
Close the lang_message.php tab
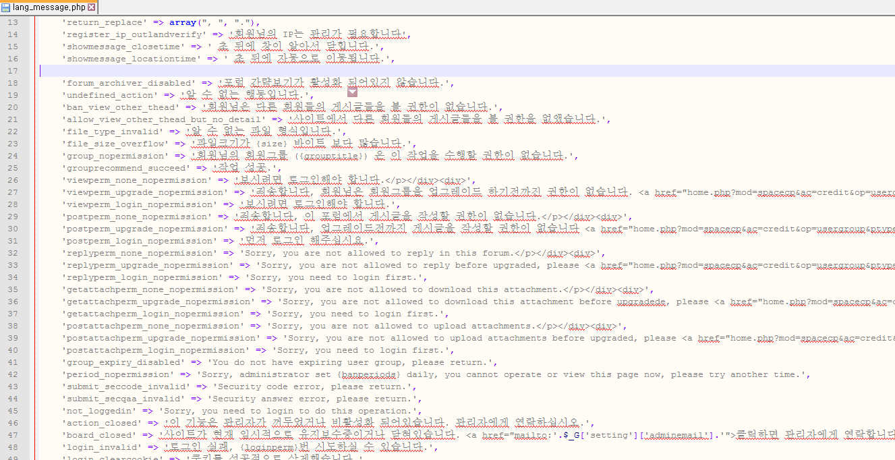(91, 7)
